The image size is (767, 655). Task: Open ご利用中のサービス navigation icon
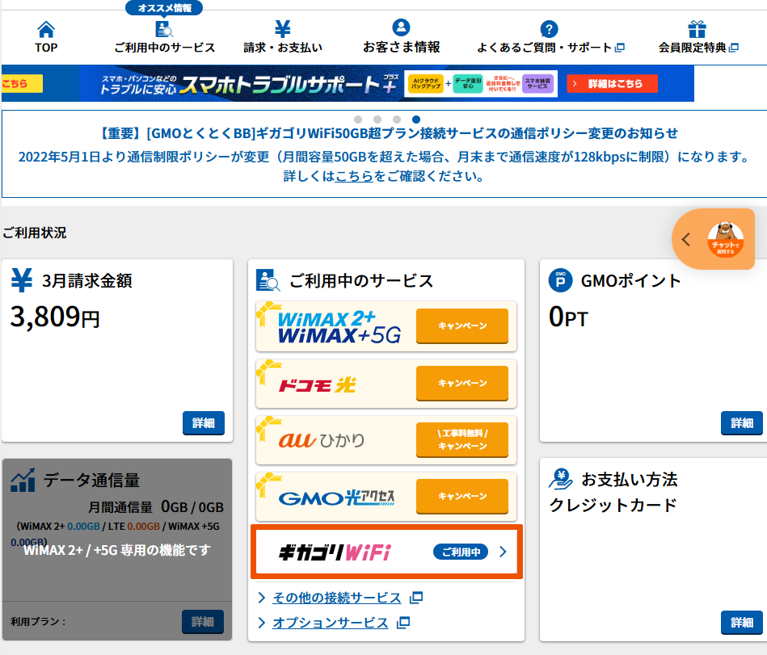[164, 30]
